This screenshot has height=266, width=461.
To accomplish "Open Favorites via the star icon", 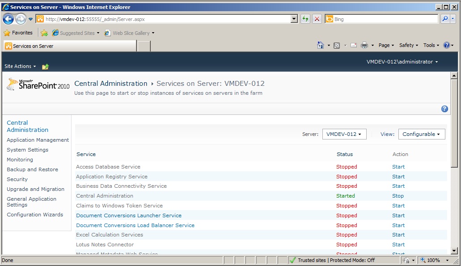I will tap(7, 33).
